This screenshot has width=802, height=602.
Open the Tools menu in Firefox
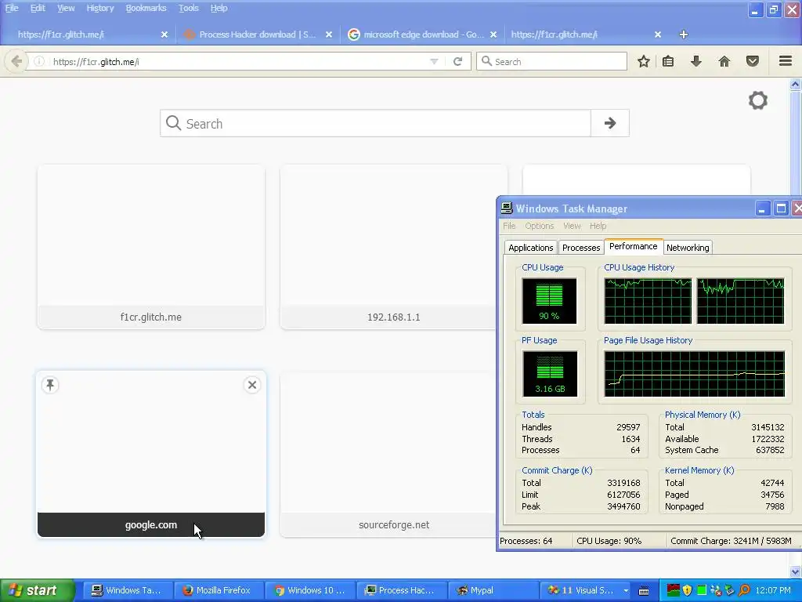click(188, 8)
